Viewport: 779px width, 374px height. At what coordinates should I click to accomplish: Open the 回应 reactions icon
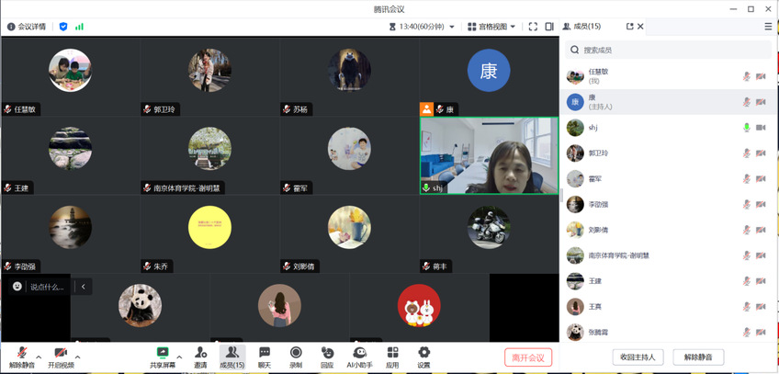coord(327,357)
